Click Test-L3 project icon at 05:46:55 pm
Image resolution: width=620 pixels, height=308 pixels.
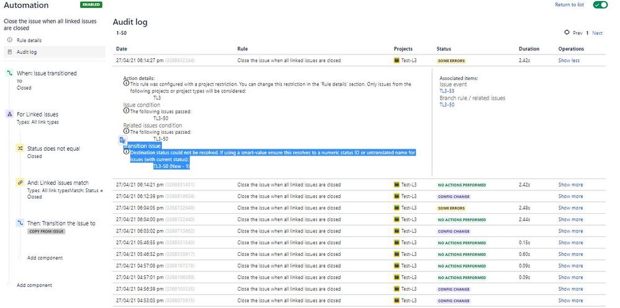pyautogui.click(x=397, y=242)
